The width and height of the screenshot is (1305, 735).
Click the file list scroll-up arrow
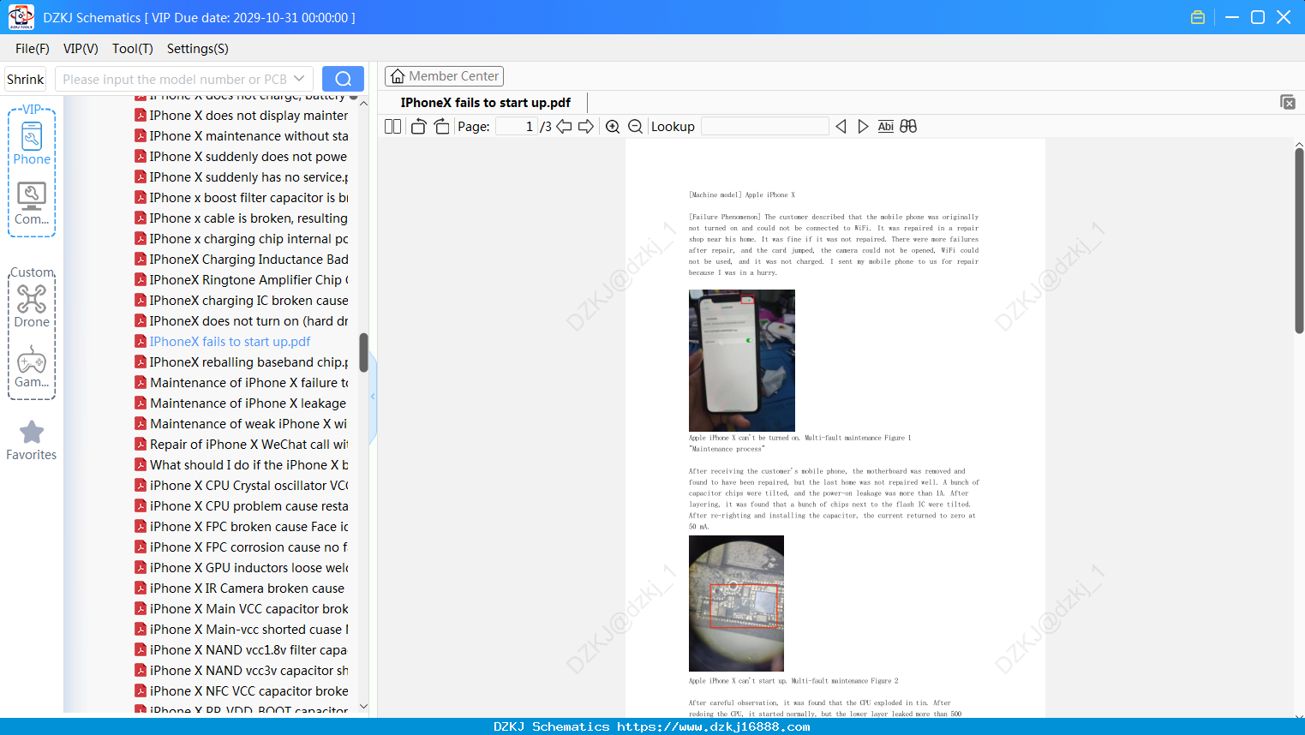pos(363,103)
